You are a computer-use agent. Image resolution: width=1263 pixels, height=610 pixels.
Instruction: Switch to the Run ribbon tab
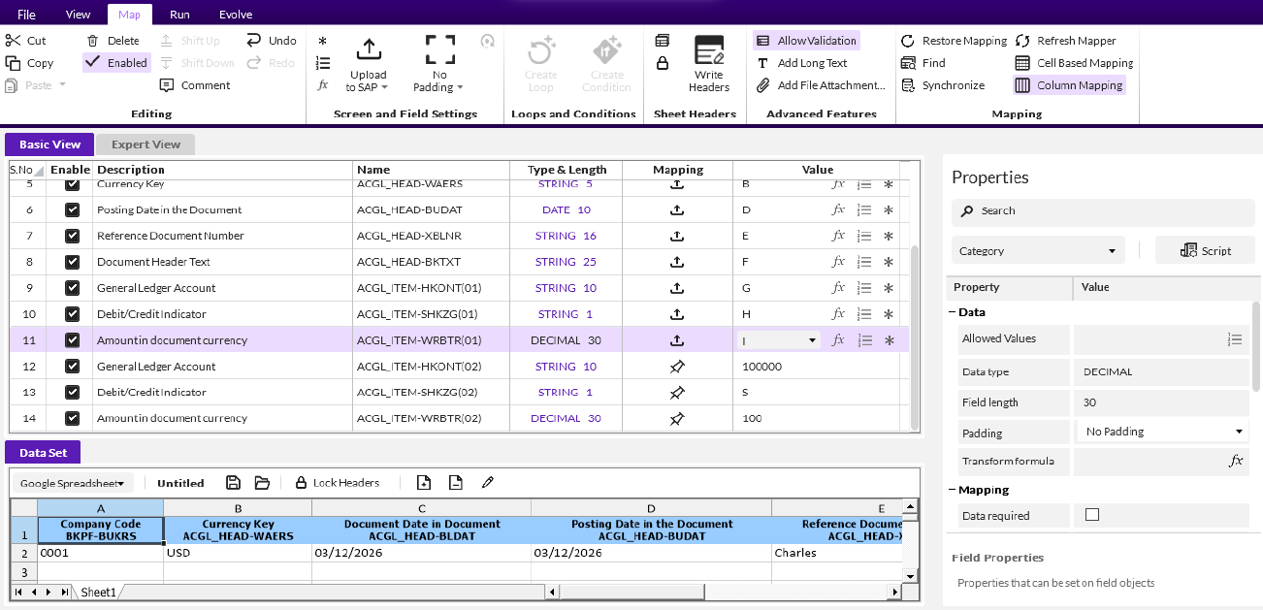[x=179, y=15]
